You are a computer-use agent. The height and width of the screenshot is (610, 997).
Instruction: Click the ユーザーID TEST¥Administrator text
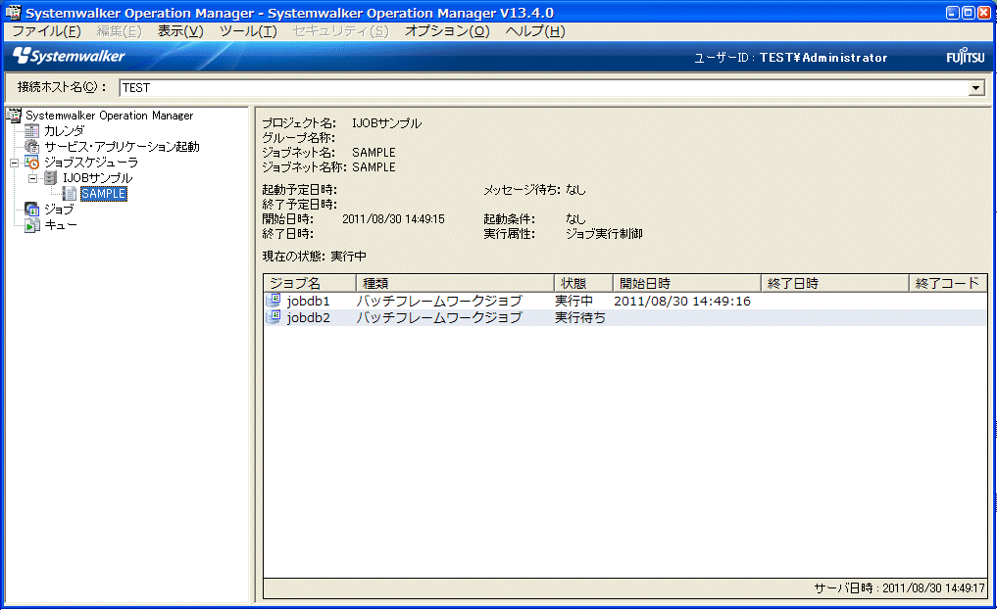[x=790, y=58]
